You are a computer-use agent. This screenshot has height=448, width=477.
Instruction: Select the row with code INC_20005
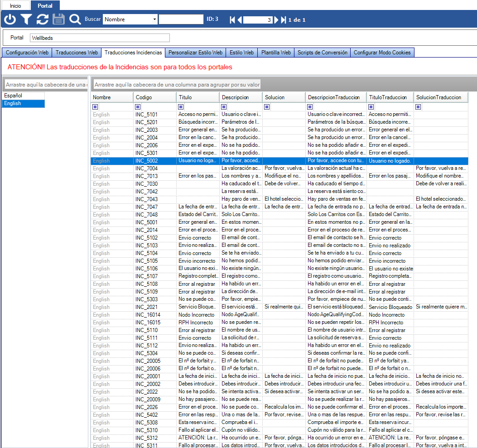pos(279,361)
